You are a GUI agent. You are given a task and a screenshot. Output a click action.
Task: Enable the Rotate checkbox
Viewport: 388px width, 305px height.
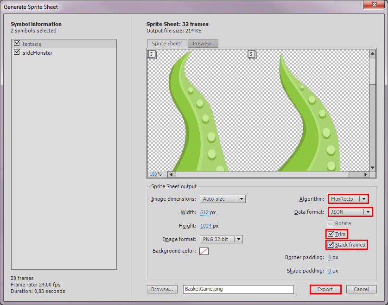point(331,223)
